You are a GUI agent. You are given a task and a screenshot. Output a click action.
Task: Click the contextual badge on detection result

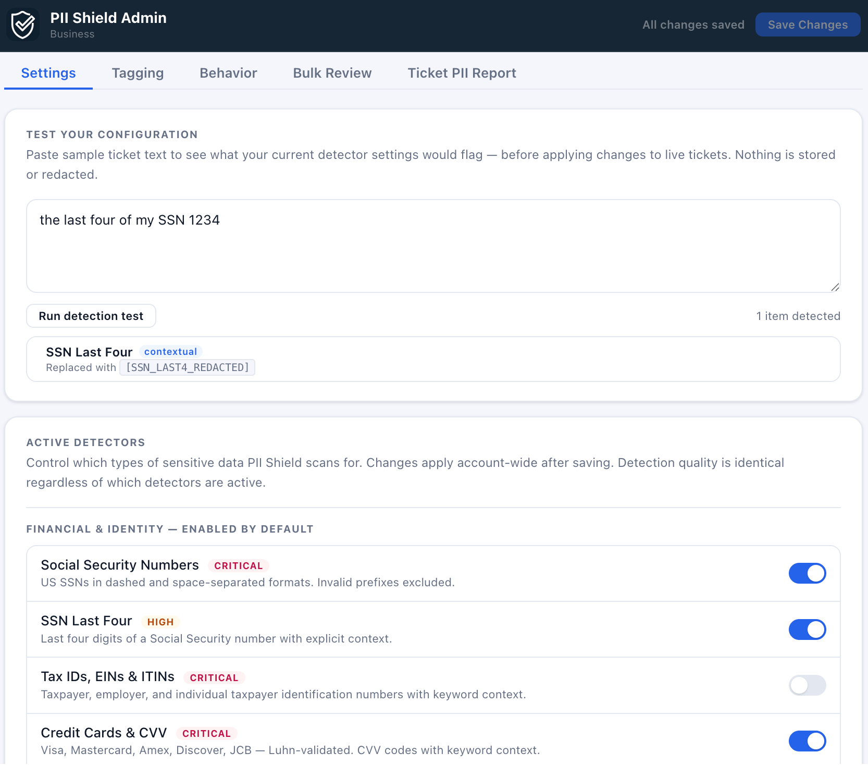tap(170, 352)
